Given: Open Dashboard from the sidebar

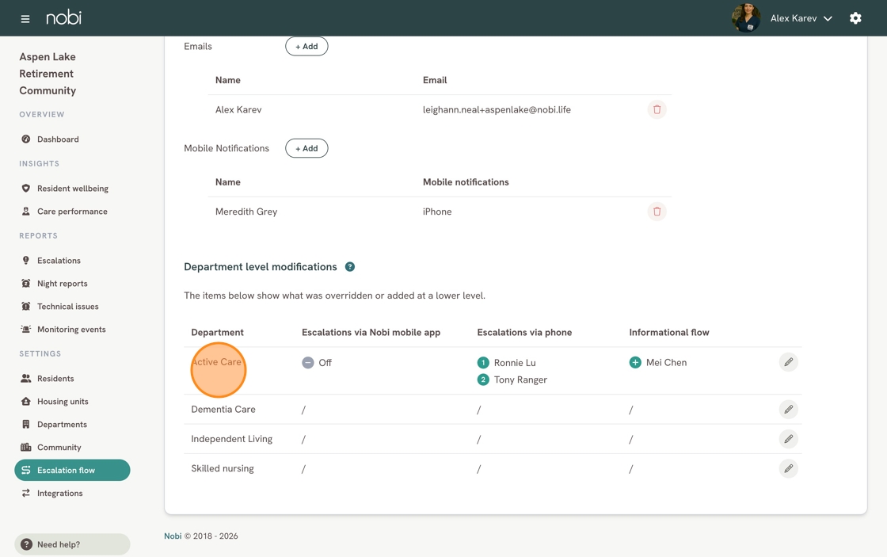Looking at the screenshot, I should coord(58,139).
